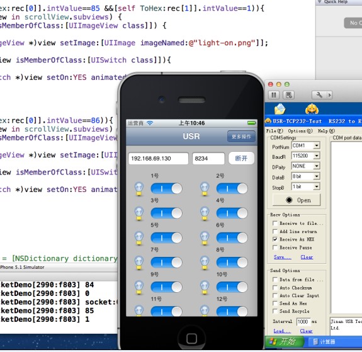
Task: Click the IP address field 192.168.69.130
Action: click(x=159, y=159)
